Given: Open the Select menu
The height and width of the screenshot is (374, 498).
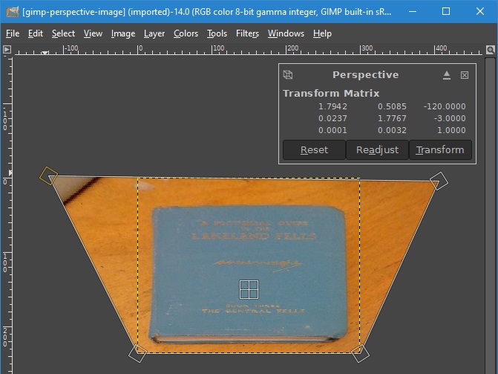Looking at the screenshot, I should pyautogui.click(x=63, y=33).
